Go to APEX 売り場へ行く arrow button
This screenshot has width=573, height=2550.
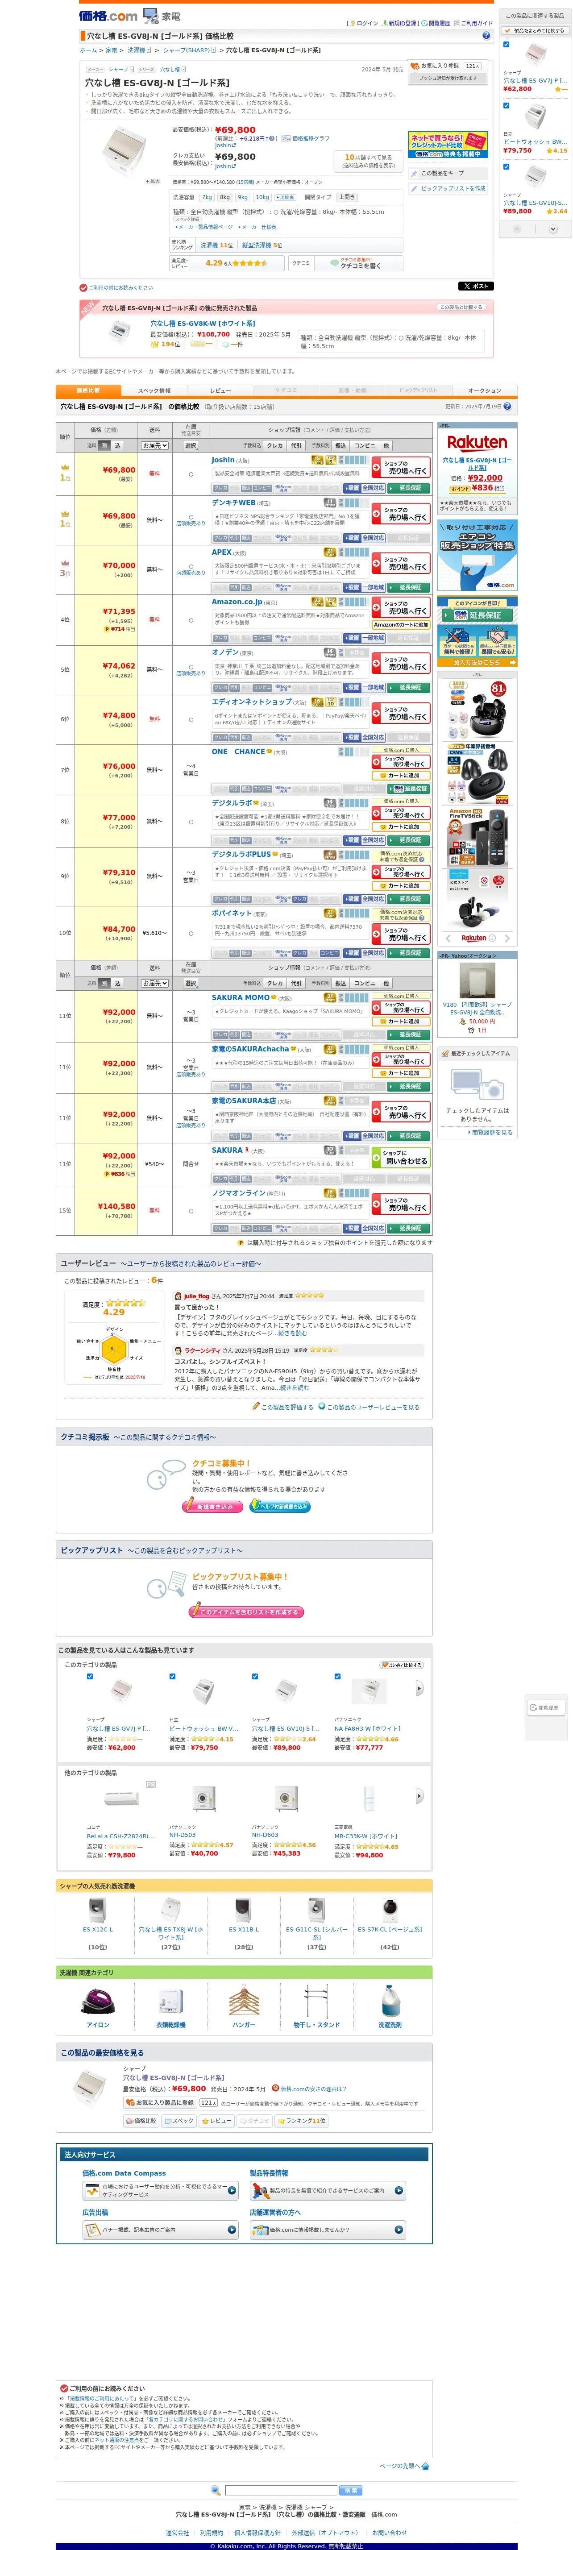pos(401,564)
